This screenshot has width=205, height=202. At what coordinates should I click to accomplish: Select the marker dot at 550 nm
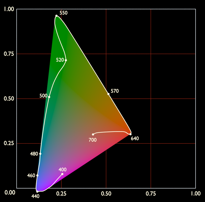point(56,16)
